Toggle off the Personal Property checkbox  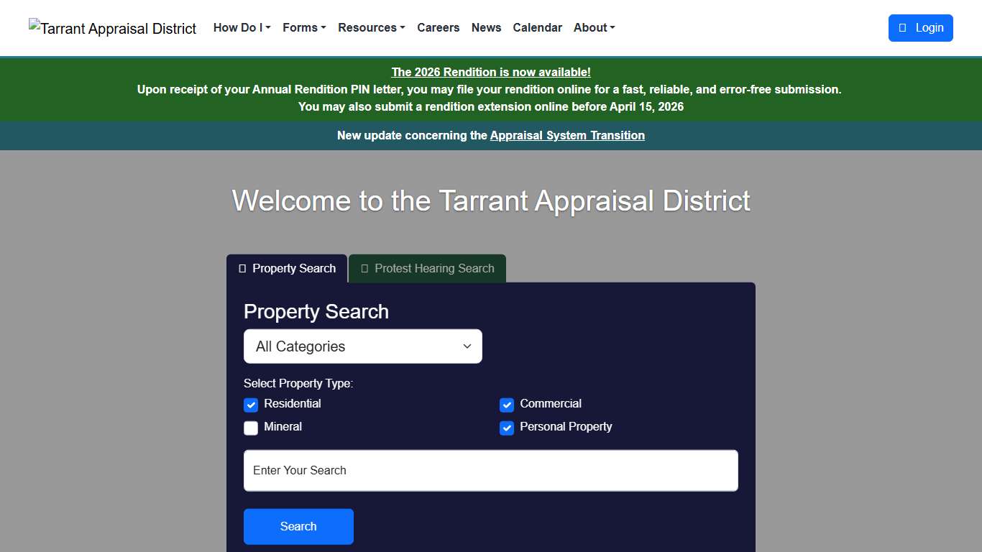coord(507,428)
